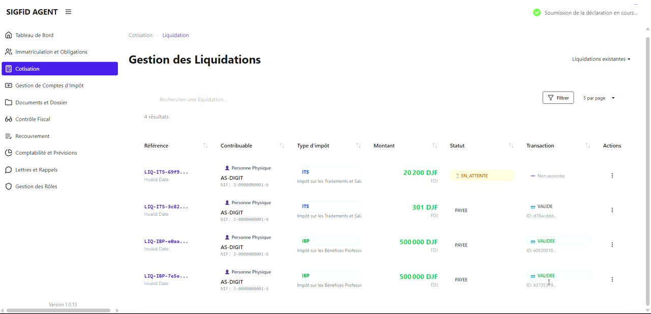Sort by Montant using its arrow icon
Screen dimensions: 651x314
435,146
